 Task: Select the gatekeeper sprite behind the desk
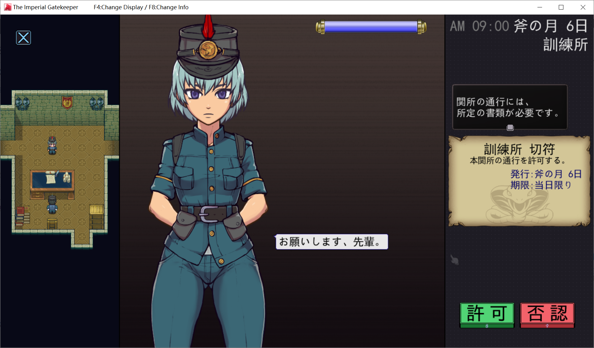[x=52, y=205]
